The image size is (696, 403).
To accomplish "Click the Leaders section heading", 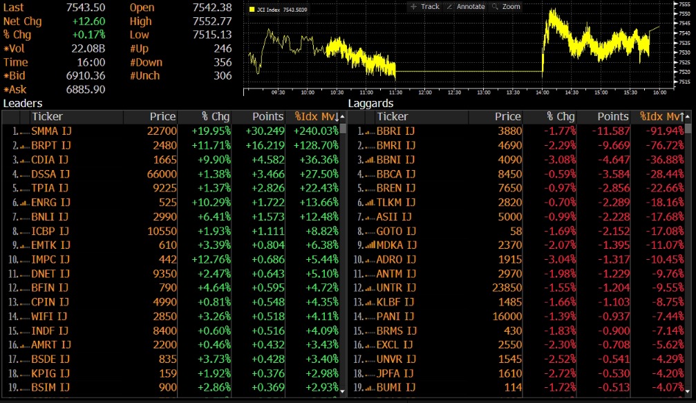I will [x=23, y=104].
